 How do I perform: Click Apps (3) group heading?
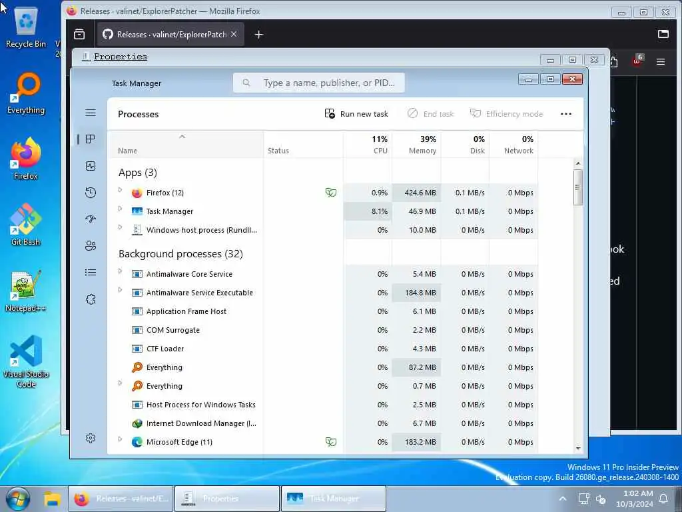coord(137,173)
